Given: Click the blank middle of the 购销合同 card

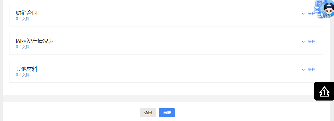Looking at the screenshot, I should (x=166, y=16).
